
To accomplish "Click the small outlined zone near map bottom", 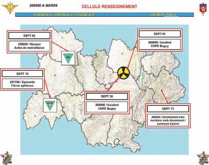I will pos(117,142).
